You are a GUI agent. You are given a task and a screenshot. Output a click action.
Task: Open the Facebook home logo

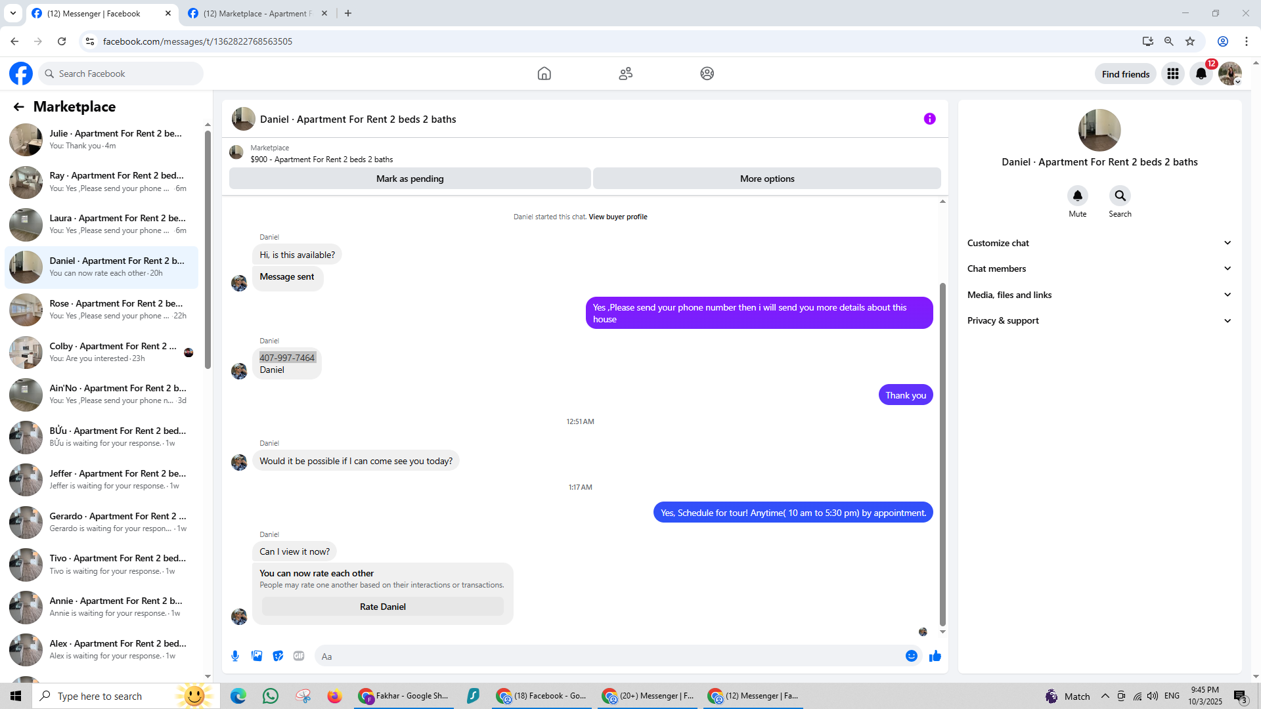point(21,74)
